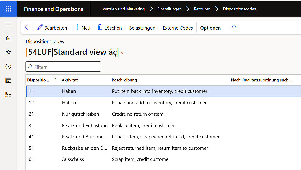Edit record using the Bearbeiten pencil icon
The height and width of the screenshot is (170, 301).
(52, 28)
